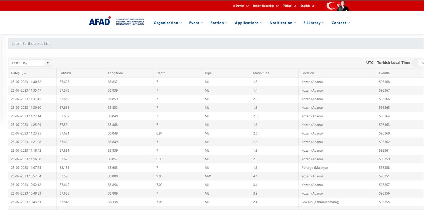Expand the Organisation menu
Viewport: 424px width, 210px height.
167,23
